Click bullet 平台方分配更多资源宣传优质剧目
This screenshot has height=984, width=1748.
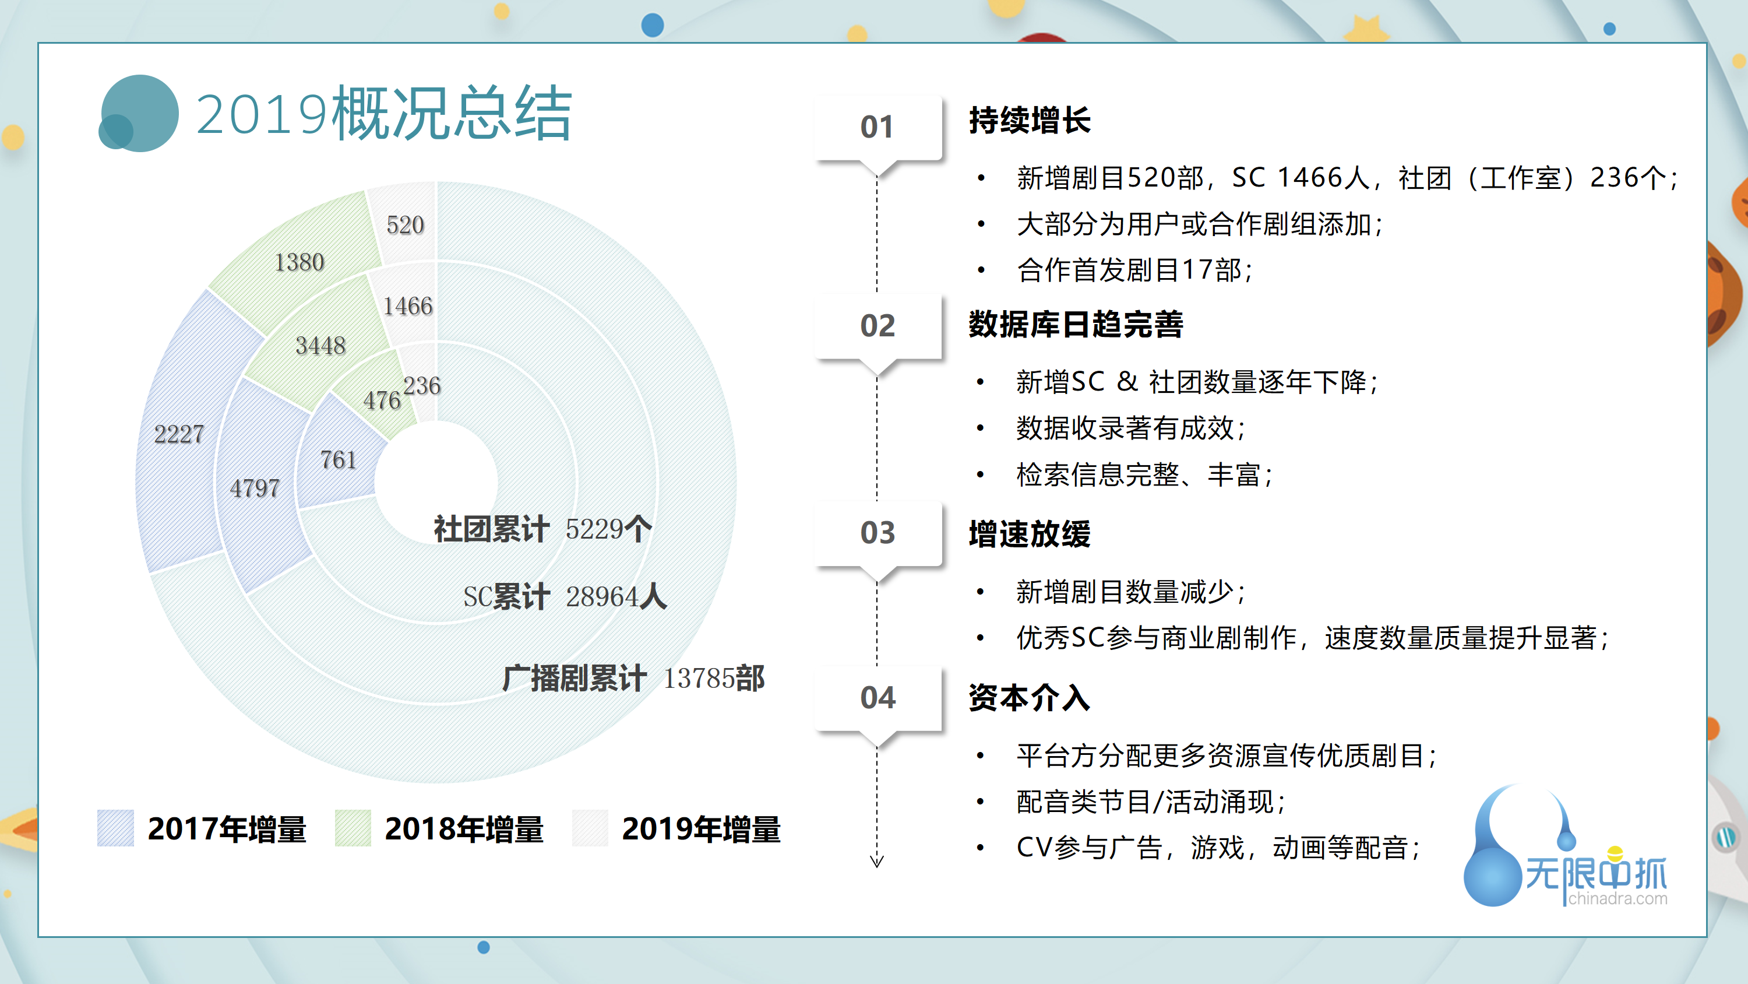point(1227,755)
